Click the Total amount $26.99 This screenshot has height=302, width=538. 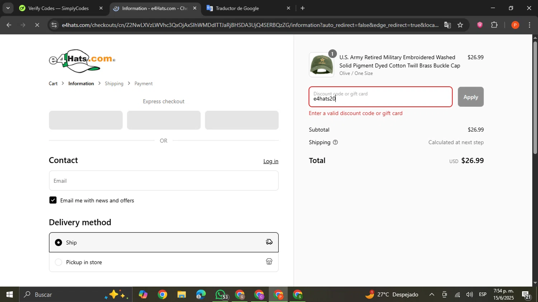click(x=472, y=160)
